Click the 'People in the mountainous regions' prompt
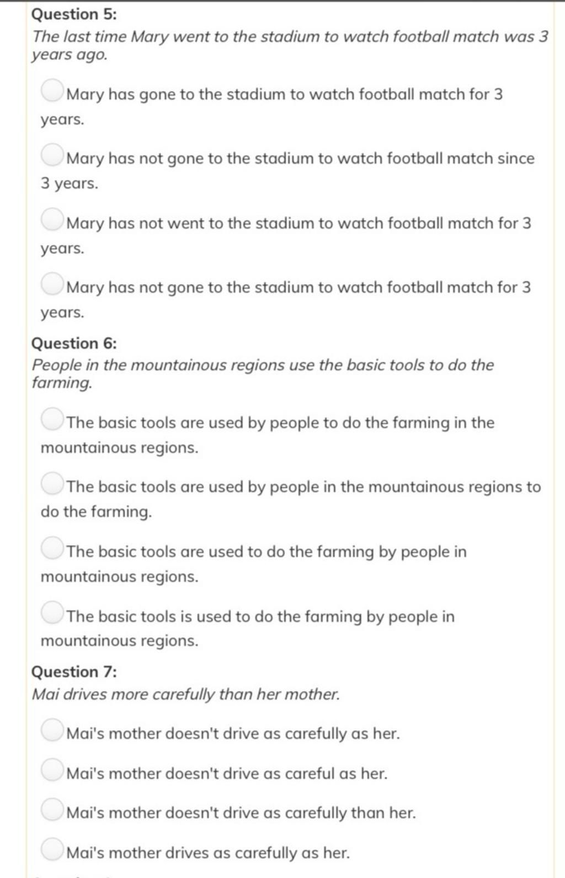 click(x=263, y=373)
